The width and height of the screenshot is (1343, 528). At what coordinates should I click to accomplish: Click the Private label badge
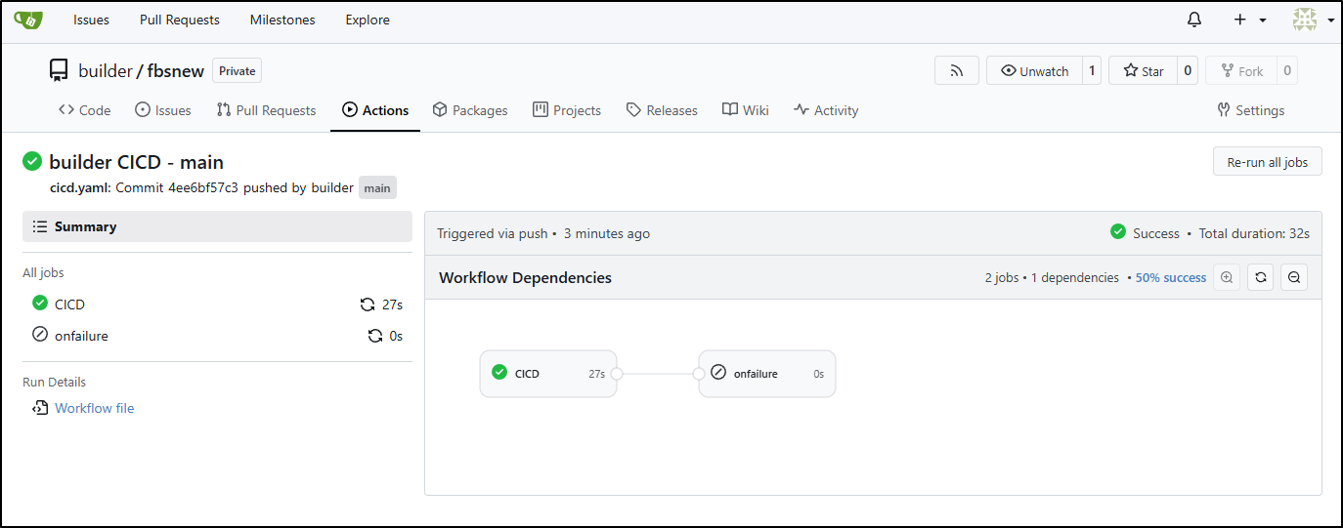238,71
